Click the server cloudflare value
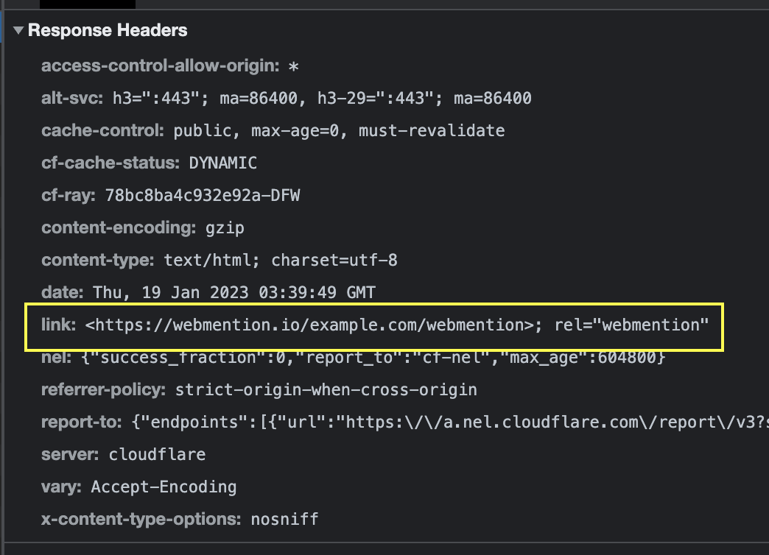The height and width of the screenshot is (555, 769). point(158,454)
